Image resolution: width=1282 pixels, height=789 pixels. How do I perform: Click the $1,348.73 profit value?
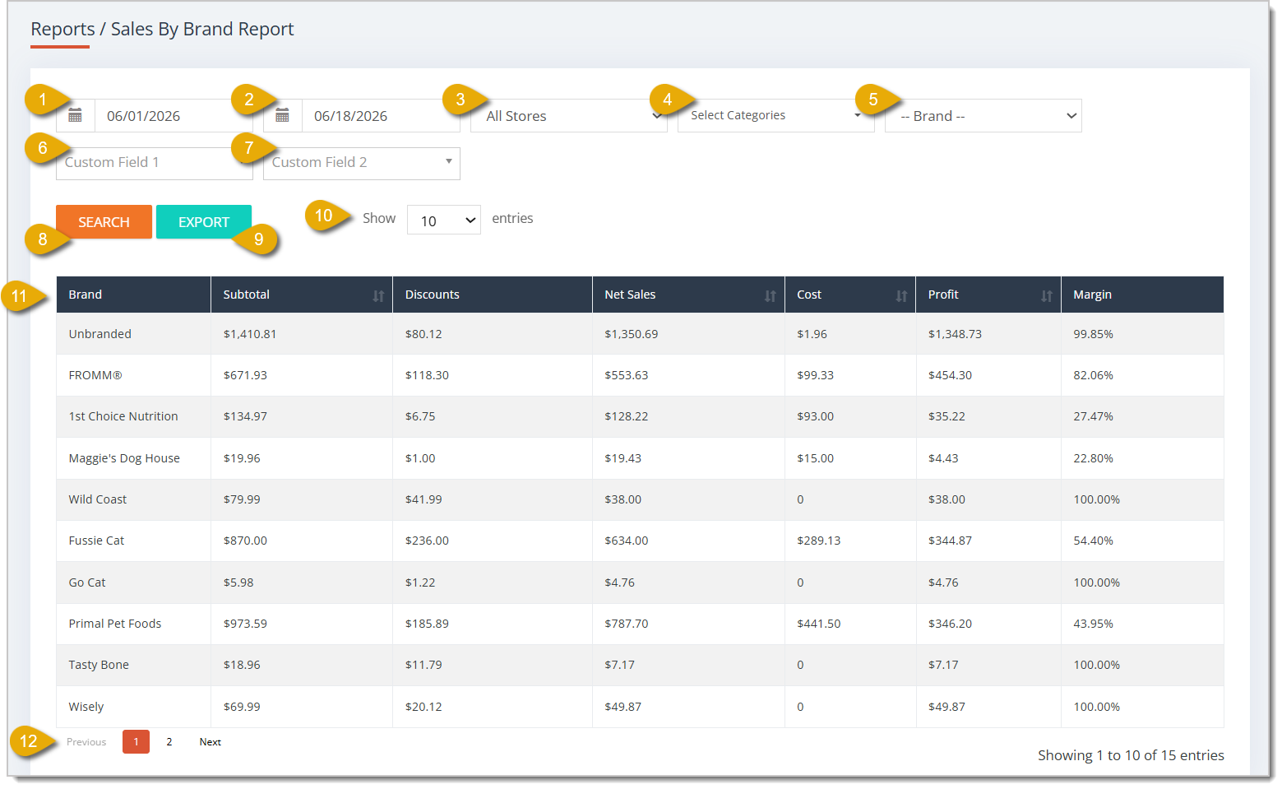(x=956, y=334)
